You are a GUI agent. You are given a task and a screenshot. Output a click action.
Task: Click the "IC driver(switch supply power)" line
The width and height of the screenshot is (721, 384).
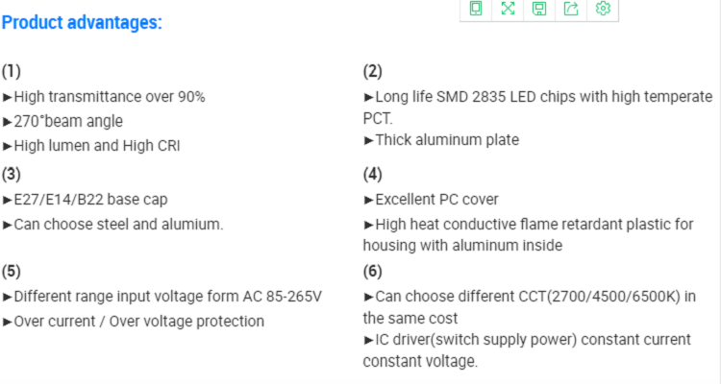point(527,340)
